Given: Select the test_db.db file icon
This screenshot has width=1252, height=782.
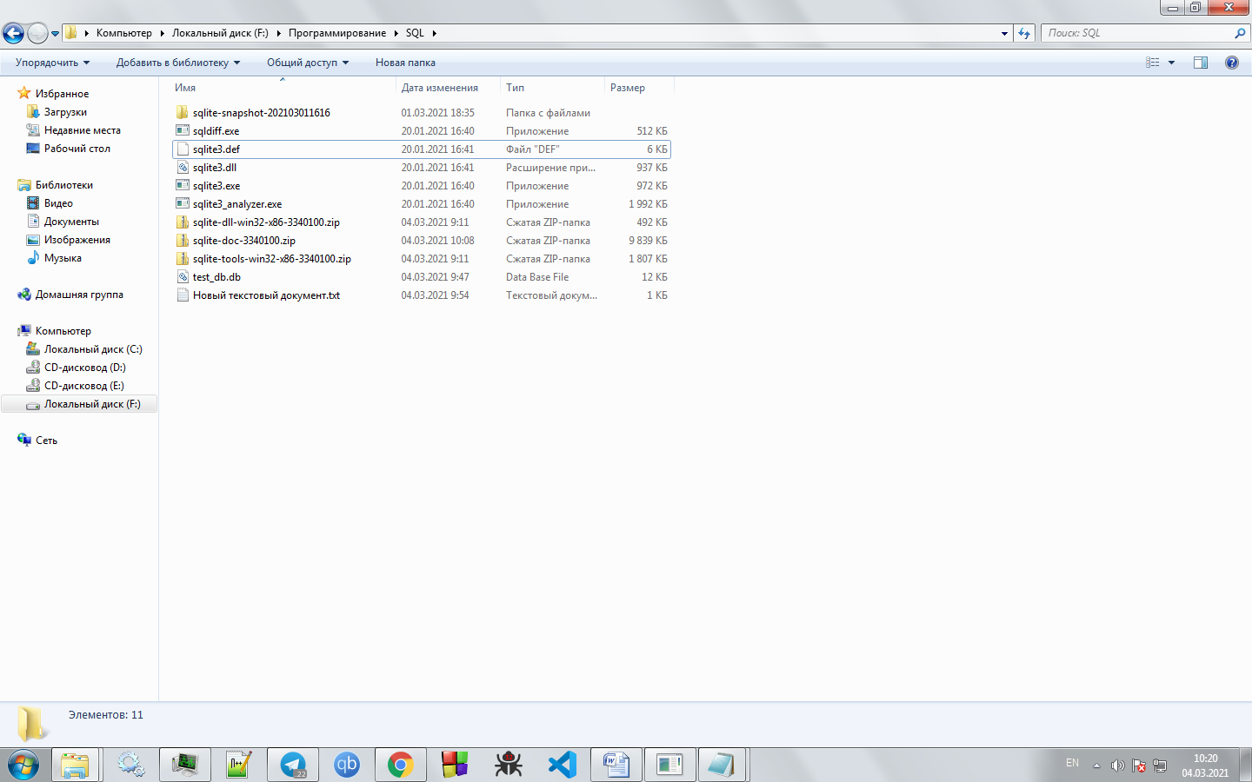Looking at the screenshot, I should pos(183,277).
